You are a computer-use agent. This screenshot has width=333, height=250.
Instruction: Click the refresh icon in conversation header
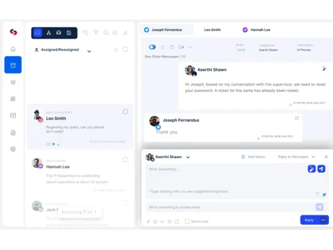point(163,47)
